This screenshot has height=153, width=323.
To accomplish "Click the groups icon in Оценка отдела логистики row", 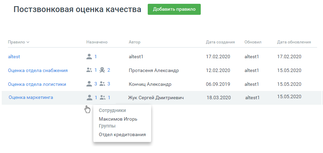I will tap(102, 84).
